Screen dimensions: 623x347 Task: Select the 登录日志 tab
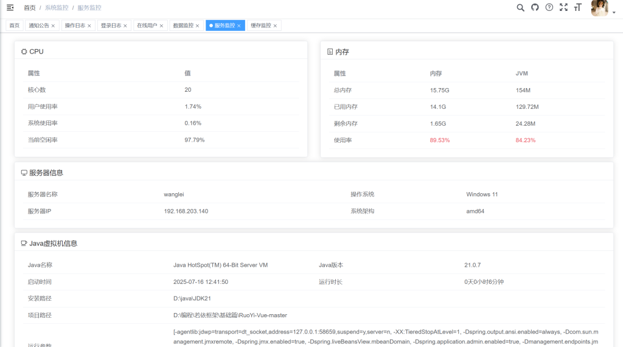[111, 26]
